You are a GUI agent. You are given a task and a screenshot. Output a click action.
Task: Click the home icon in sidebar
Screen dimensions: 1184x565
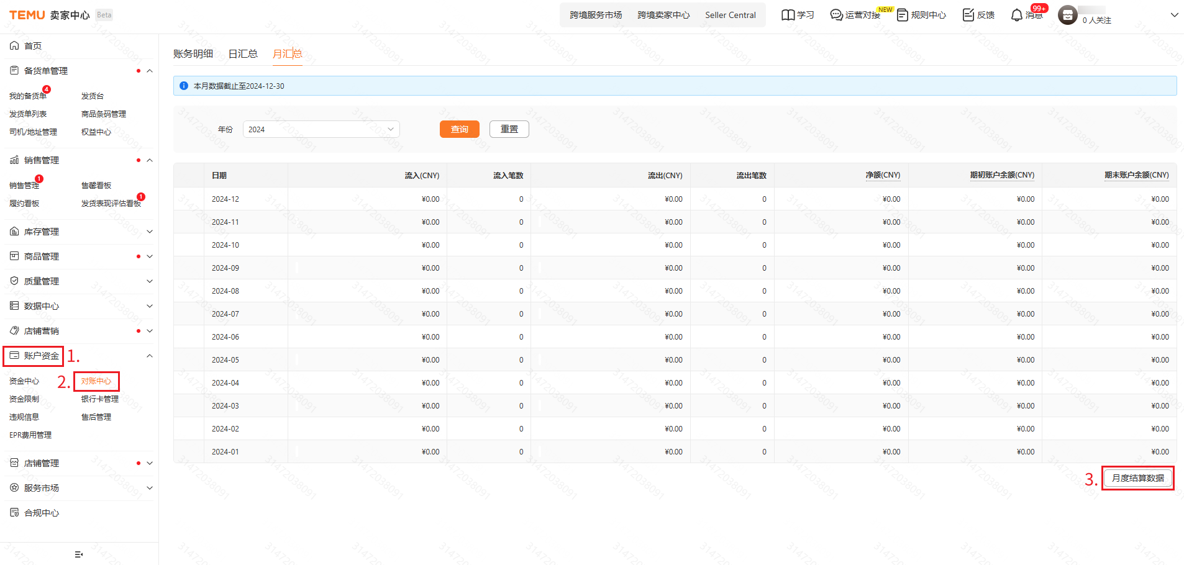pyautogui.click(x=14, y=46)
